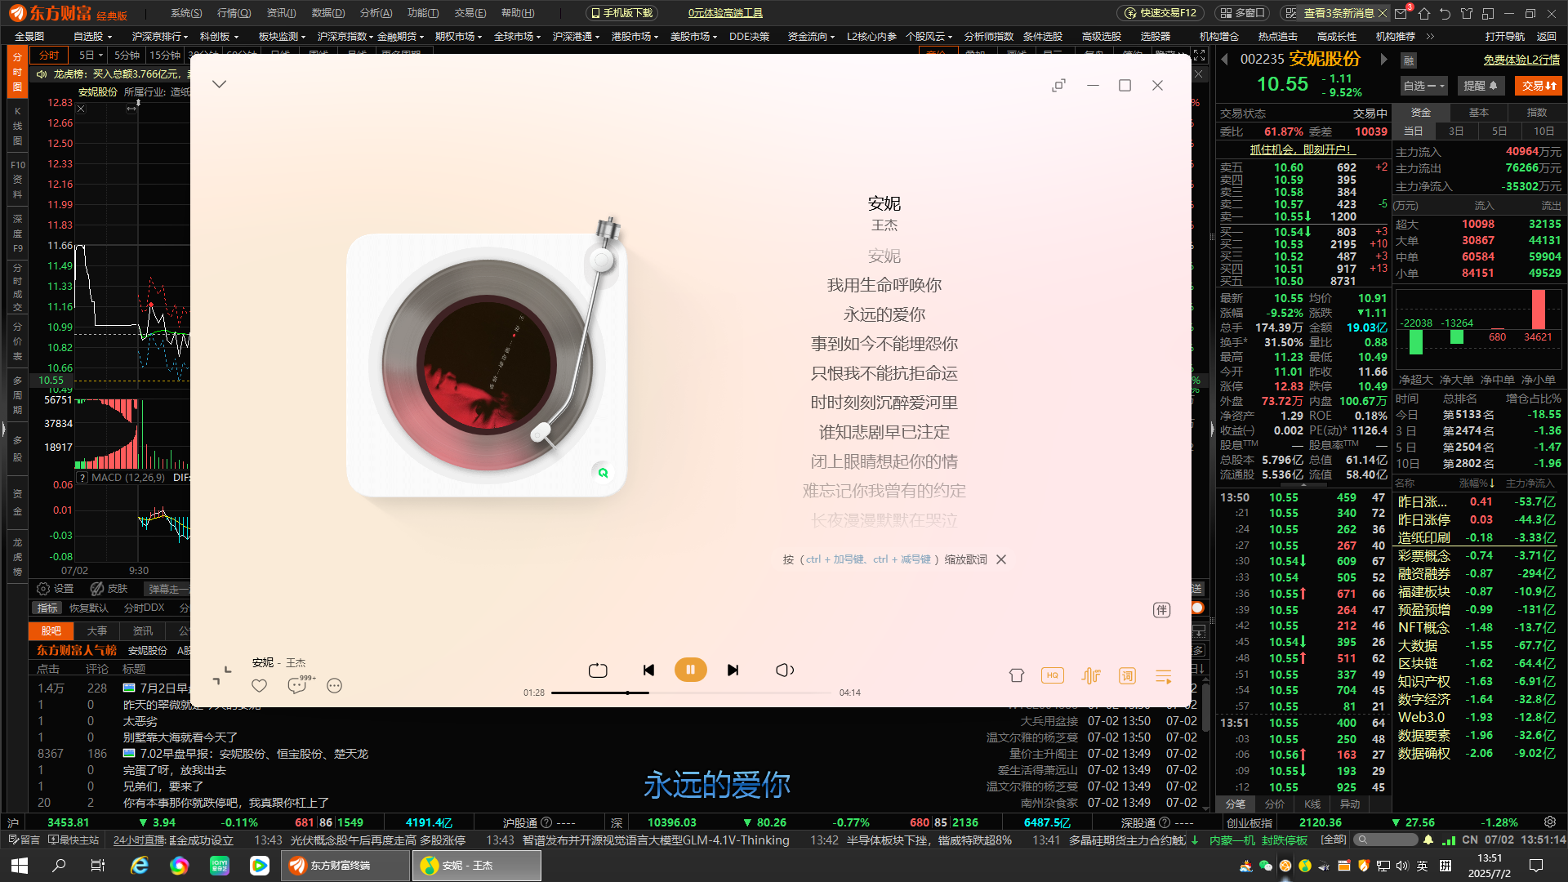Open the 交易(E) menu
This screenshot has height=882, width=1568.
pos(470,13)
